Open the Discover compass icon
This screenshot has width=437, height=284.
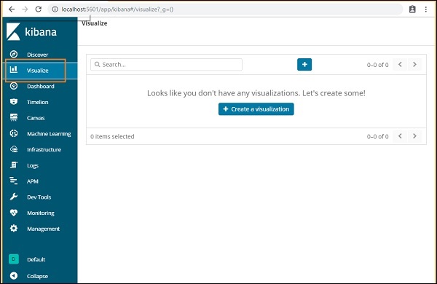14,54
